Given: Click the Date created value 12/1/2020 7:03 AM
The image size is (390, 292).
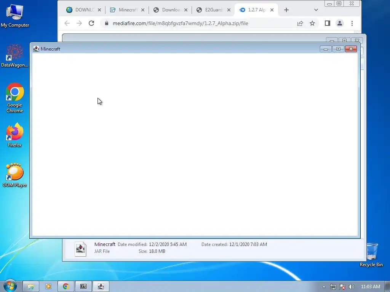Looking at the screenshot, I should [x=248, y=244].
